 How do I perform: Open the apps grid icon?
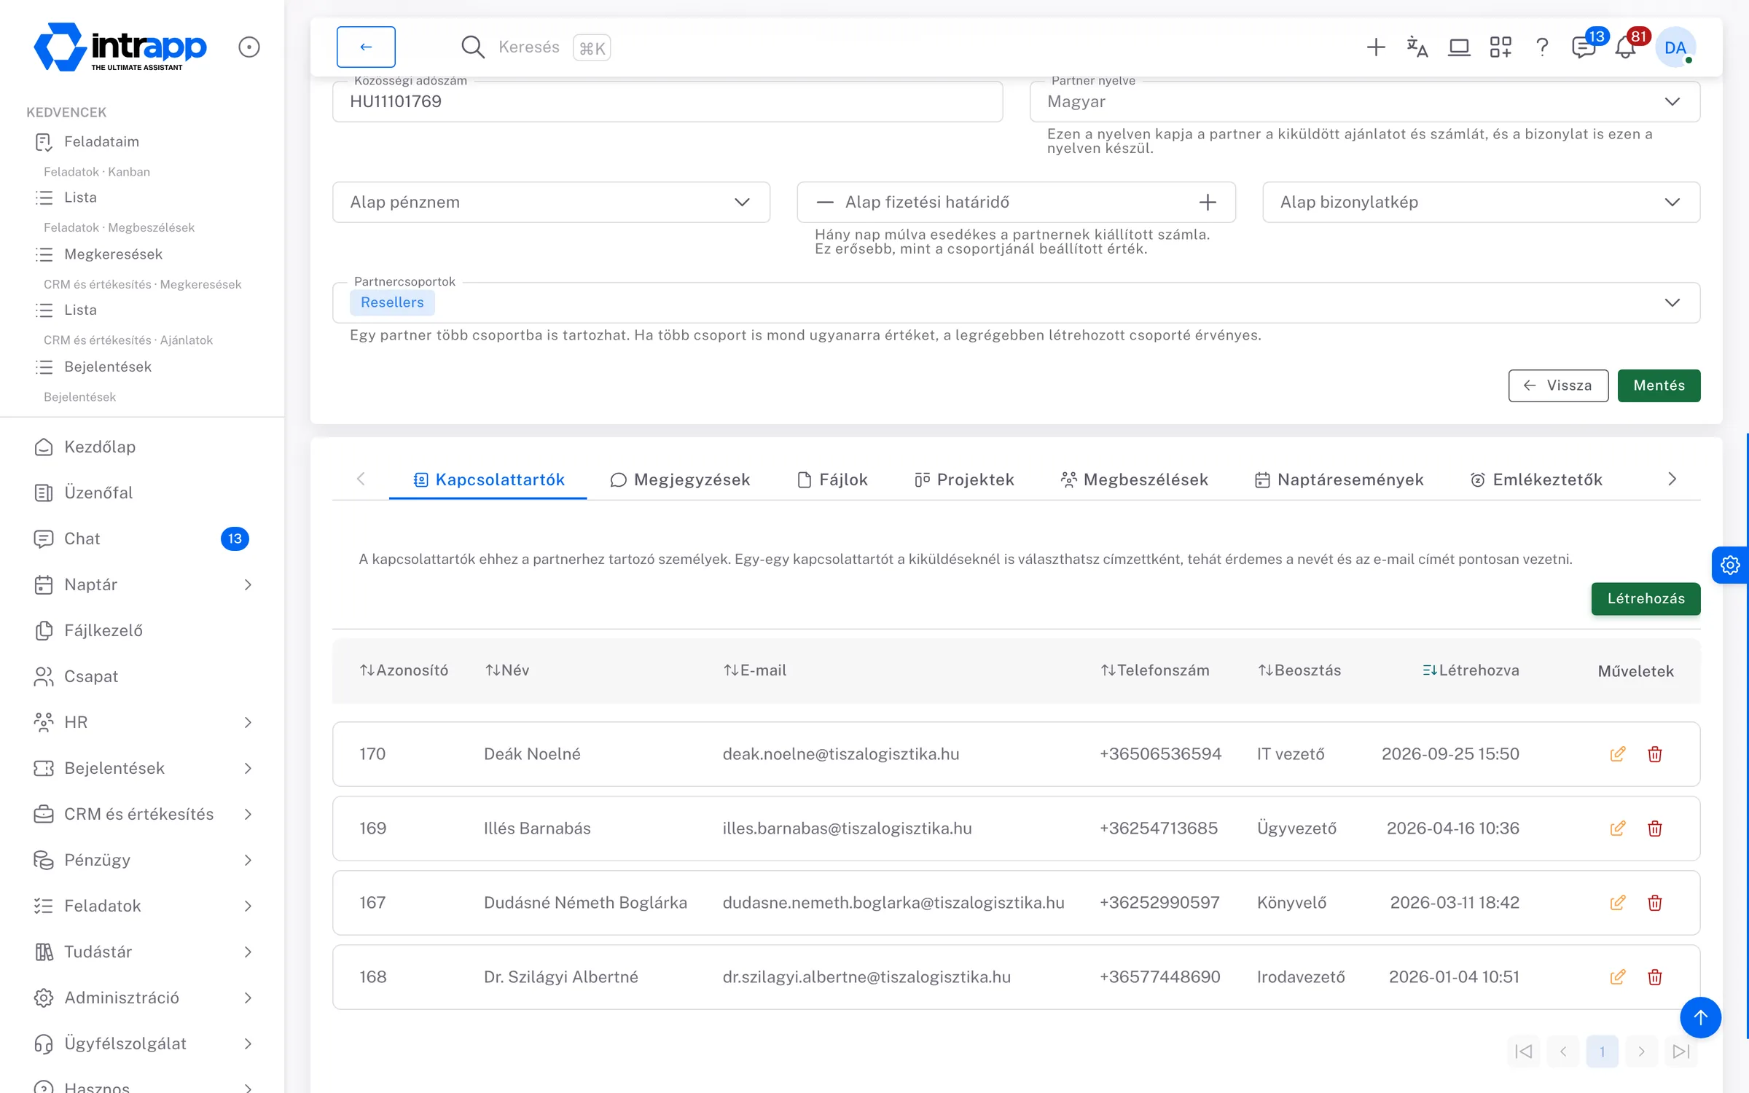coord(1500,47)
